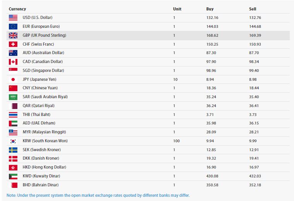Select the UK Union Jack flag

(x=13, y=36)
